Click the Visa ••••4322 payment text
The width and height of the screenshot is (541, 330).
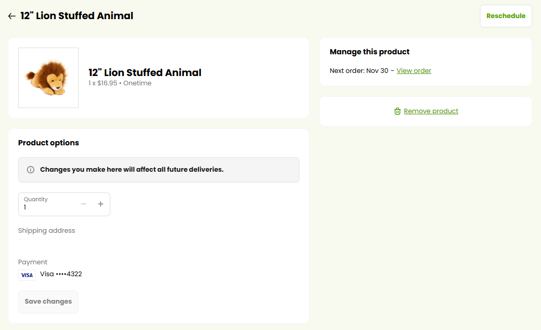point(61,274)
